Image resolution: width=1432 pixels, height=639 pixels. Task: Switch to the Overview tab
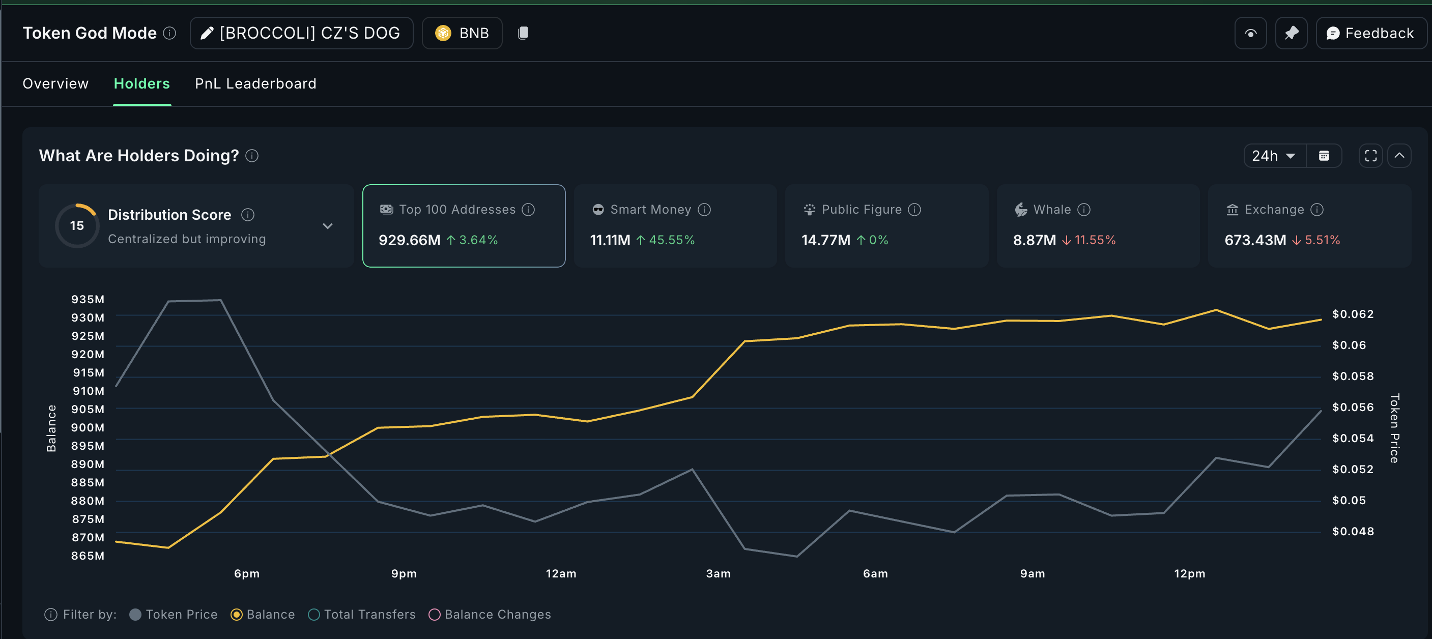point(55,84)
